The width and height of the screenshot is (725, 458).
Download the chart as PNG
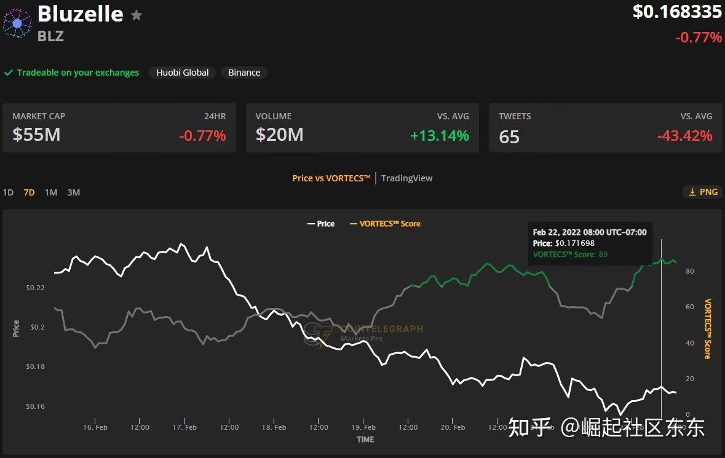coord(703,192)
